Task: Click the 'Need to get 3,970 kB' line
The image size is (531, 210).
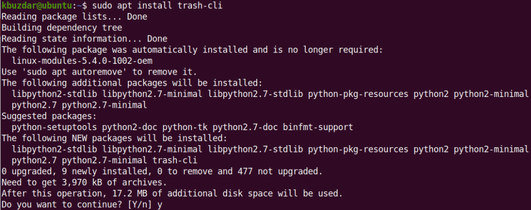Action: click(x=85, y=183)
